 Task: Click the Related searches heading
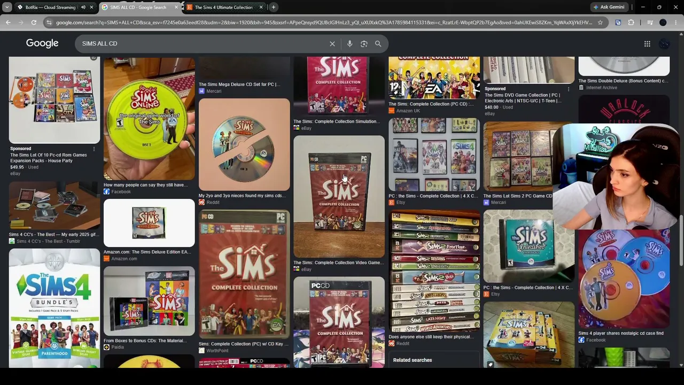(x=413, y=360)
